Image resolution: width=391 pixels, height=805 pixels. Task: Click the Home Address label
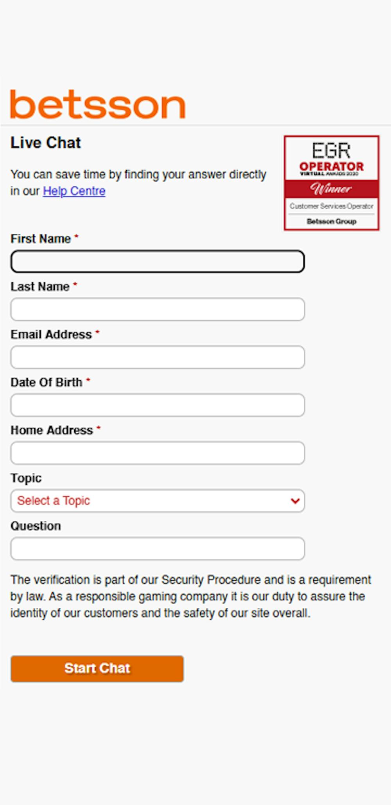[52, 430]
